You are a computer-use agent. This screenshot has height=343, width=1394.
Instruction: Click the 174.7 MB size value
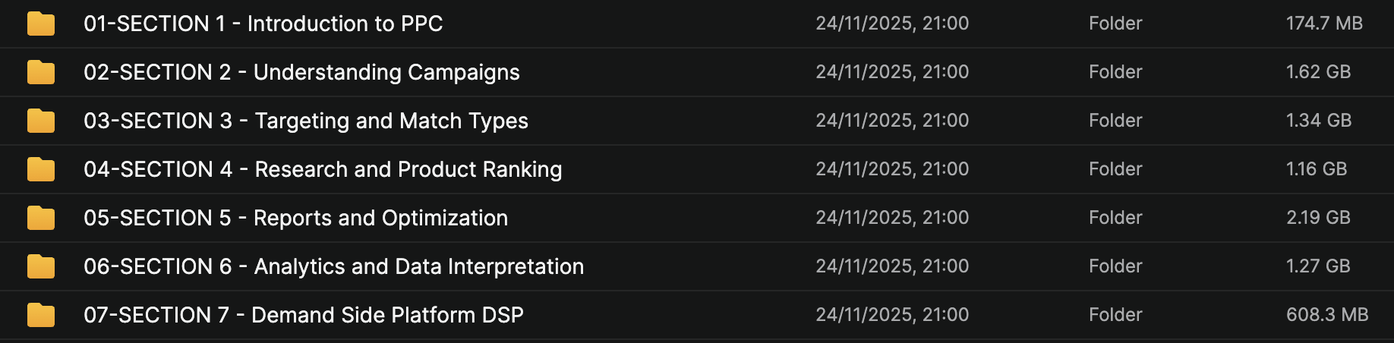pyautogui.click(x=1324, y=24)
